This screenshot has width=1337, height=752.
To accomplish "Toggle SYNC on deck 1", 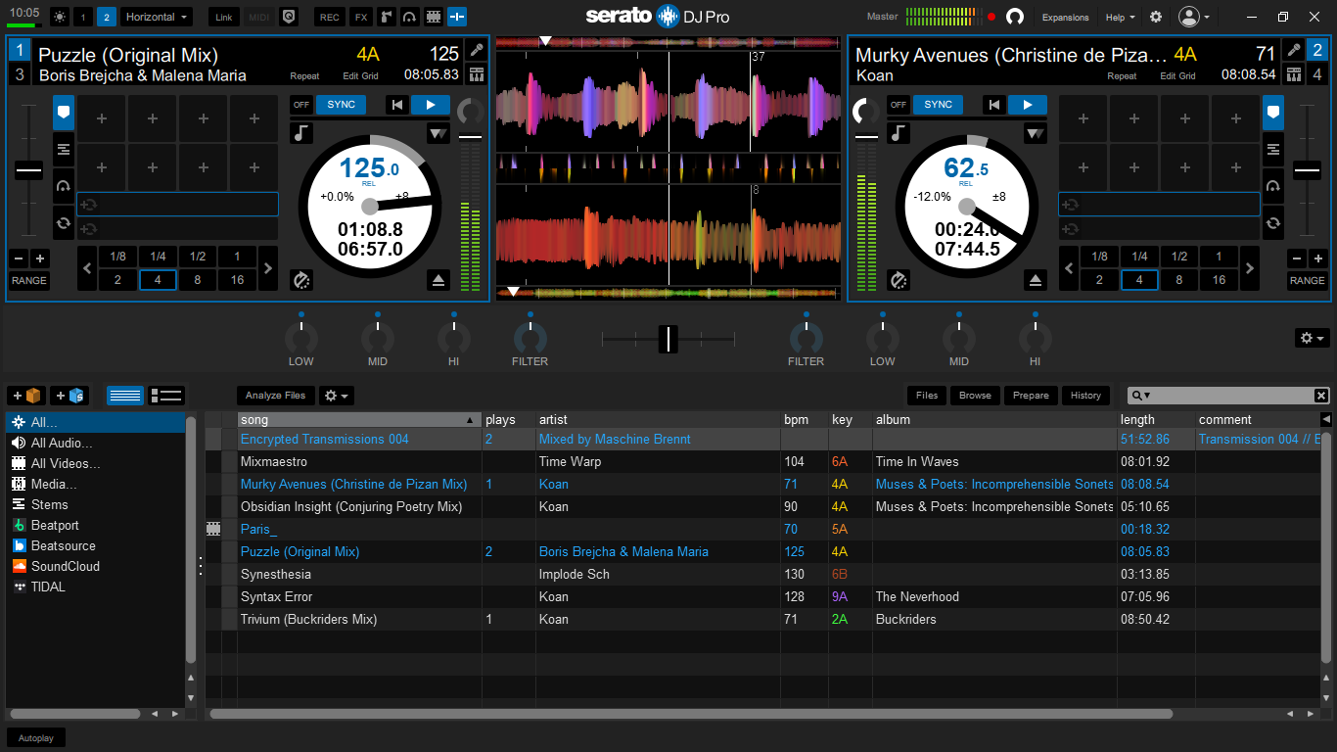I will pos(341,105).
